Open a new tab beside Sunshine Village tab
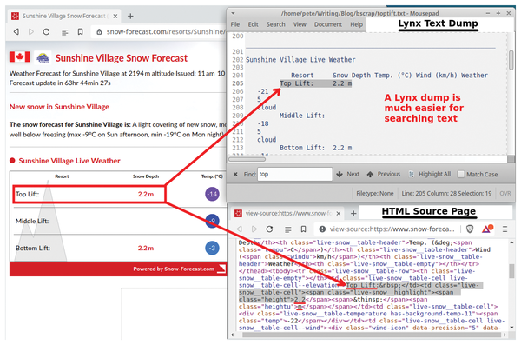Image resolution: width=521 pixels, height=345 pixels. pos(130,16)
